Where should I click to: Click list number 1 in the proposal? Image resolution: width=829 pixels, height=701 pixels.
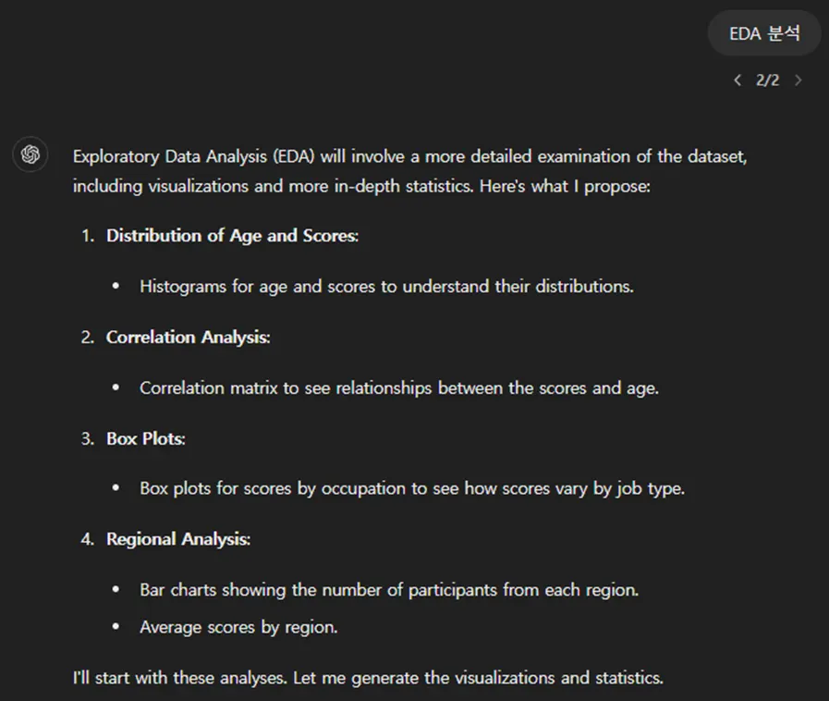87,236
